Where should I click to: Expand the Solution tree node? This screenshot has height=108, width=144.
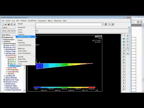[2, 42]
